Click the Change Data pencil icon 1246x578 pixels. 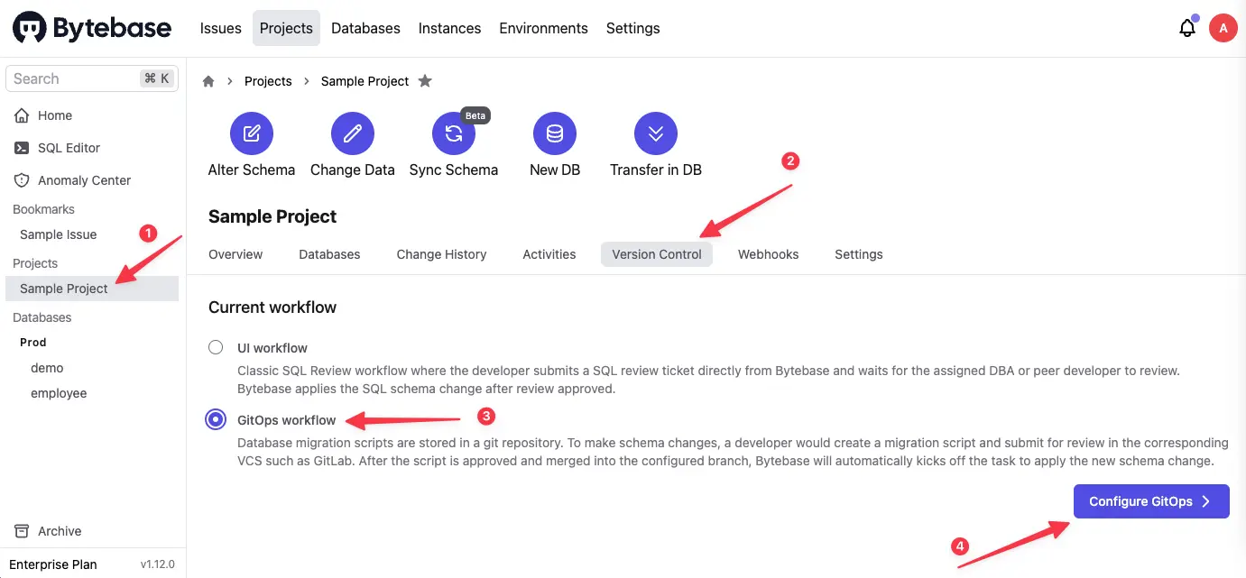(x=353, y=134)
